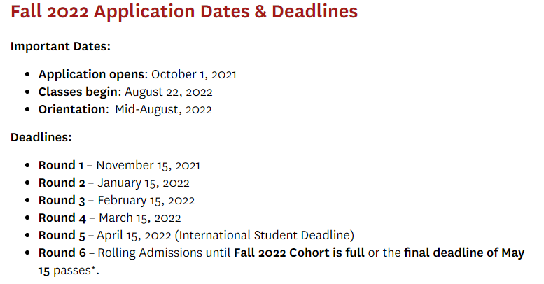The image size is (544, 284).
Task: Click the Round 3 bold label
Action: pyautogui.click(x=62, y=201)
